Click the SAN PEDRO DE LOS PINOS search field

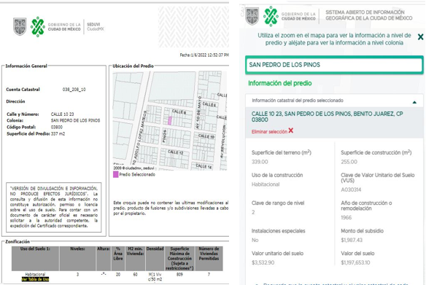334,65
